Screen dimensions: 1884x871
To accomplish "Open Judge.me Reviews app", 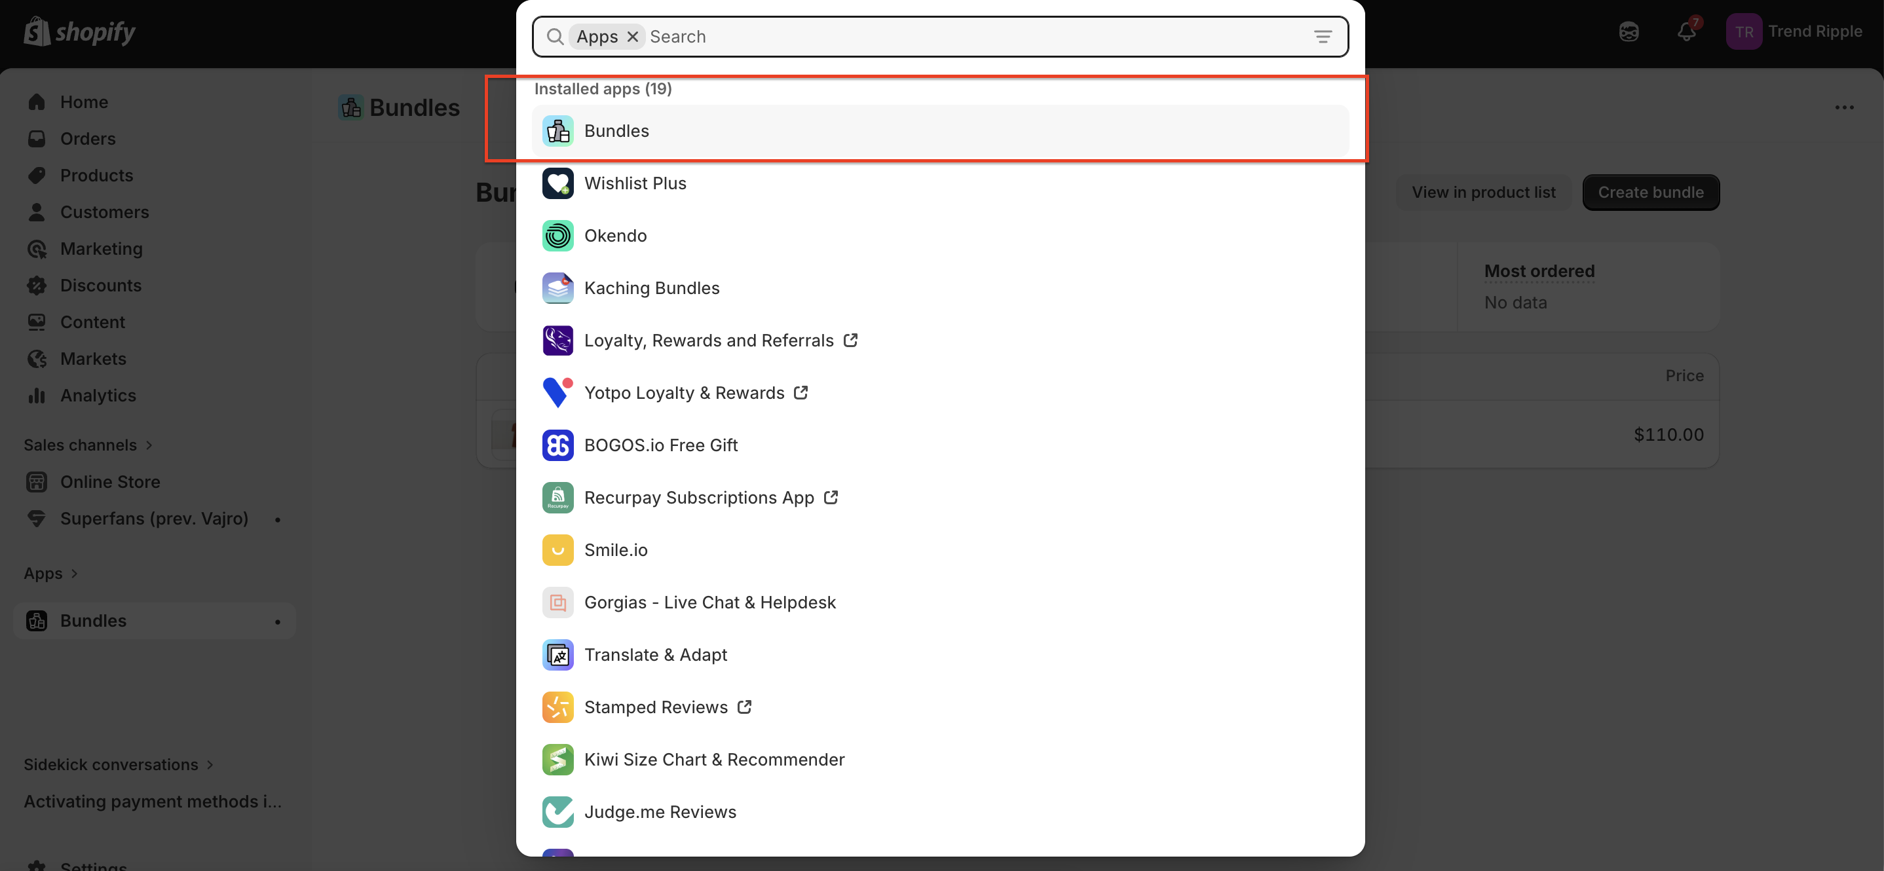I will click(660, 812).
